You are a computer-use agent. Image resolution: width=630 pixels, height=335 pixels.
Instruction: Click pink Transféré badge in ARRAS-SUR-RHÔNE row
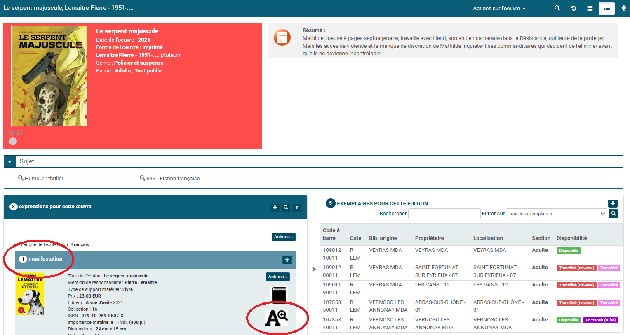point(609,303)
